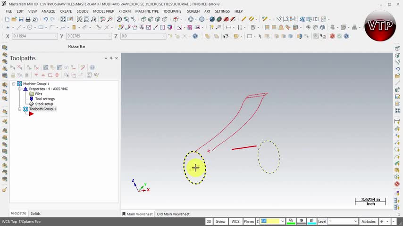Click the Analyze entity question-mark icon

click(x=279, y=19)
